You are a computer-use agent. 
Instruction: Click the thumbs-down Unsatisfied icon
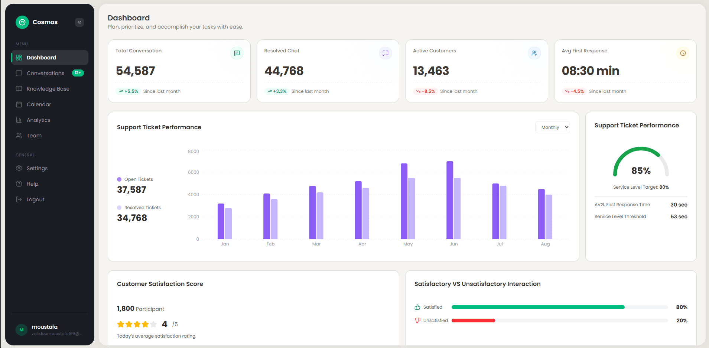tap(417, 321)
